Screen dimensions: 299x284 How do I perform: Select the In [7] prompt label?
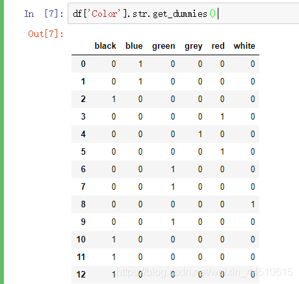pyautogui.click(x=44, y=14)
